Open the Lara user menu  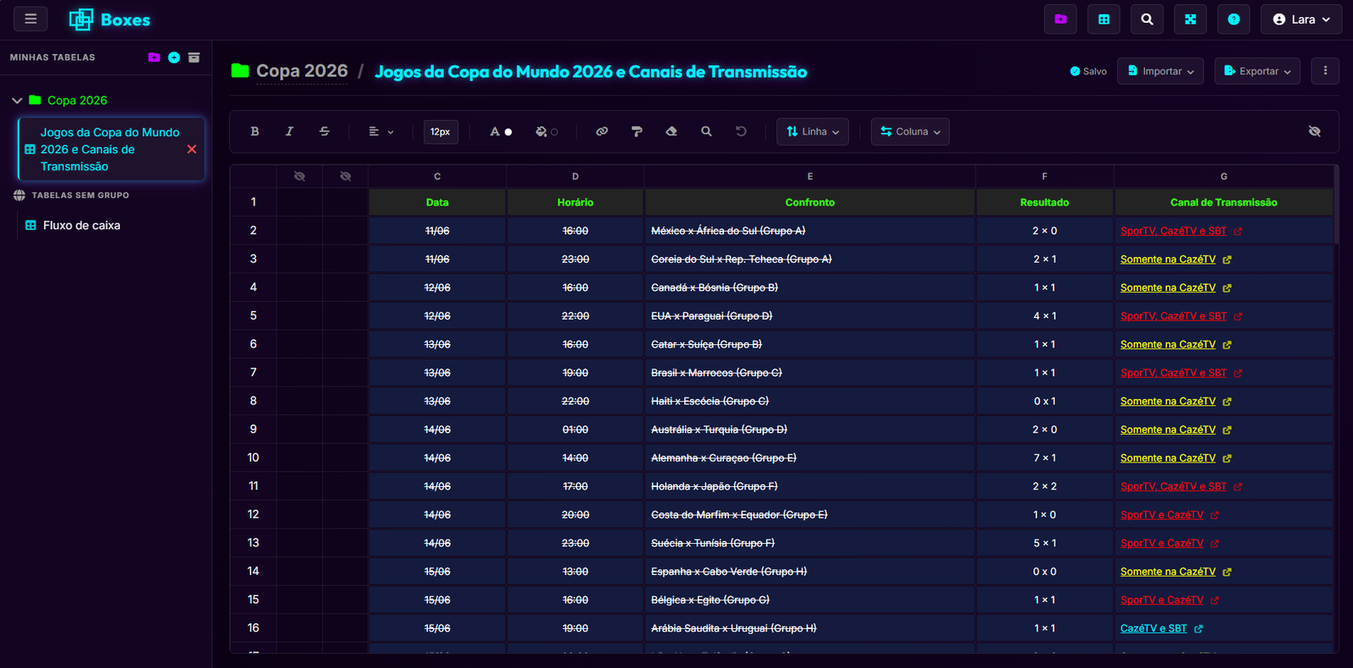tap(1301, 19)
